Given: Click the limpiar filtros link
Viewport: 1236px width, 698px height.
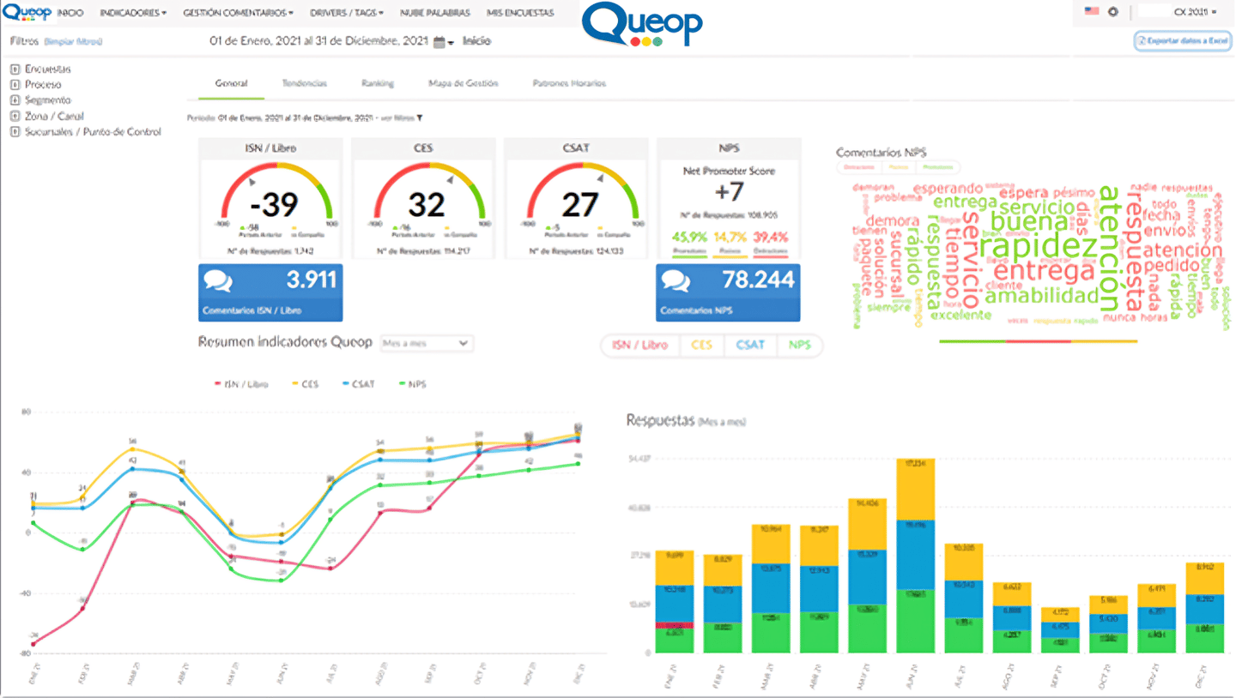Looking at the screenshot, I should [x=73, y=41].
